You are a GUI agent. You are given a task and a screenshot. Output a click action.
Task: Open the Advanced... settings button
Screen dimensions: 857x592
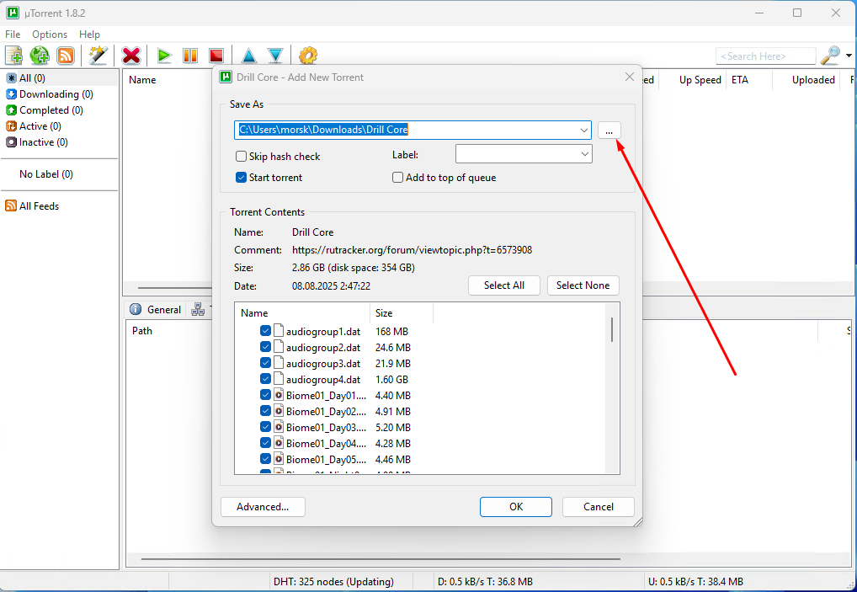[x=263, y=507]
